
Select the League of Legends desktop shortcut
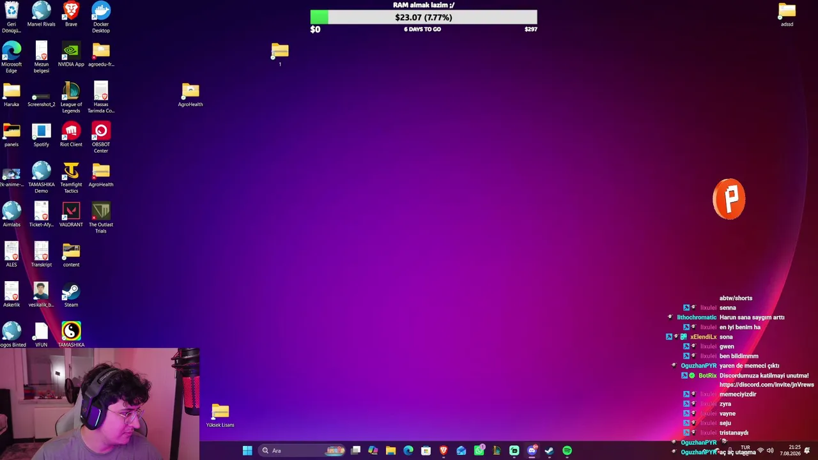pos(71,98)
